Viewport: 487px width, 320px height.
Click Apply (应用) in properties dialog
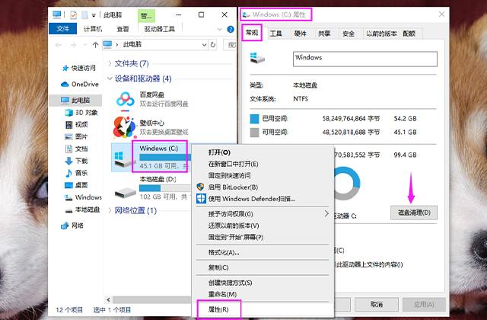[x=425, y=305]
